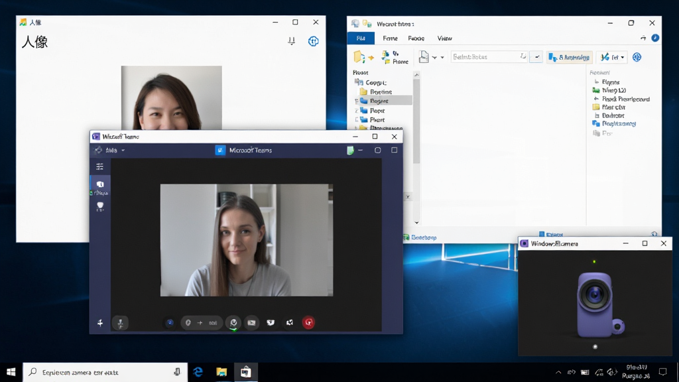Screen dimensions: 679x382
Task: Click the blue circular icon in 人像 window
Action: (x=313, y=41)
